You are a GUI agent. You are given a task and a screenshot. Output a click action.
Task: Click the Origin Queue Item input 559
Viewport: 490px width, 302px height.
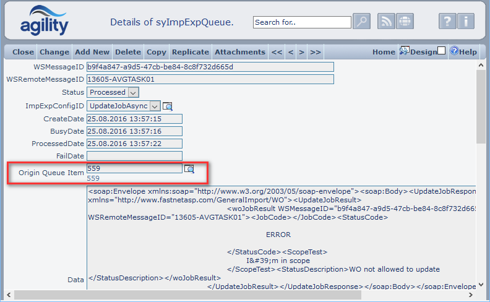[x=134, y=168]
